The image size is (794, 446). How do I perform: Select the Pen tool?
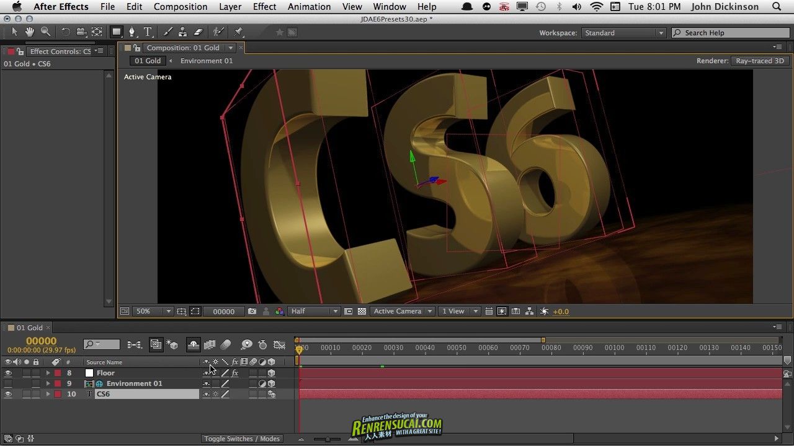132,32
